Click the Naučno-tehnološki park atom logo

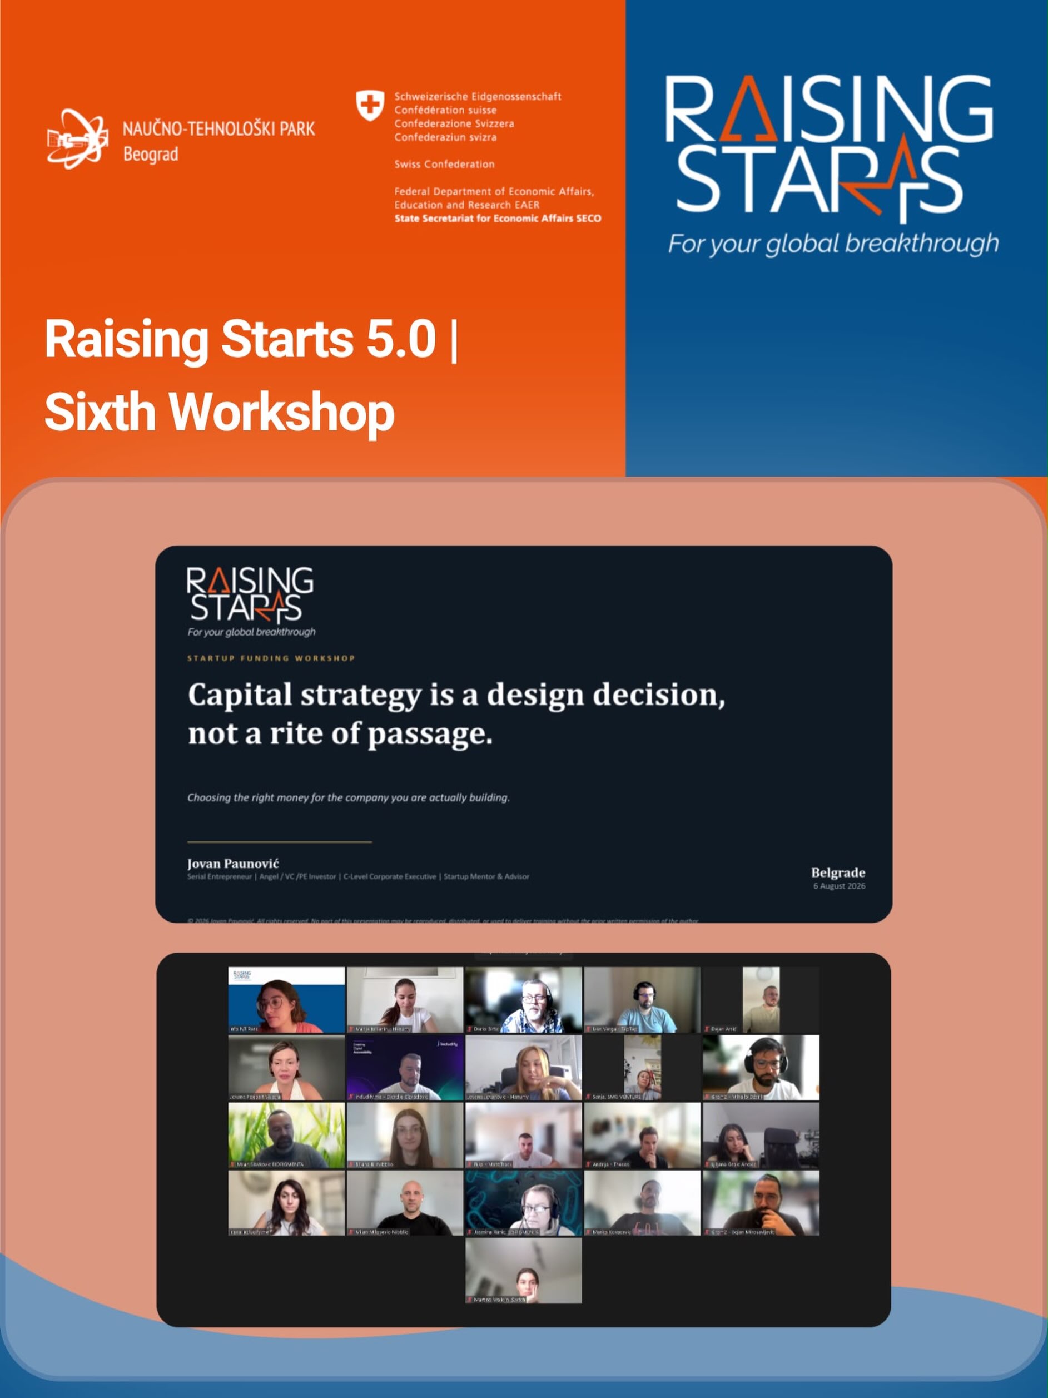77,139
